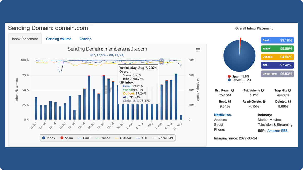The width and height of the screenshot is (303, 170).
Task: Click help icon next to Trap Hits
Action: pyautogui.click(x=289, y=90)
